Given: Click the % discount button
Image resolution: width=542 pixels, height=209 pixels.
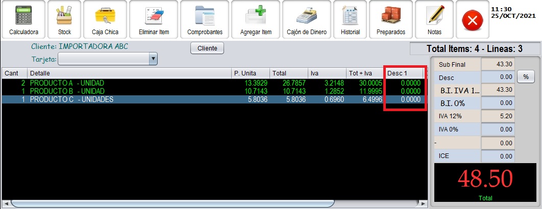Looking at the screenshot, I should 525,77.
